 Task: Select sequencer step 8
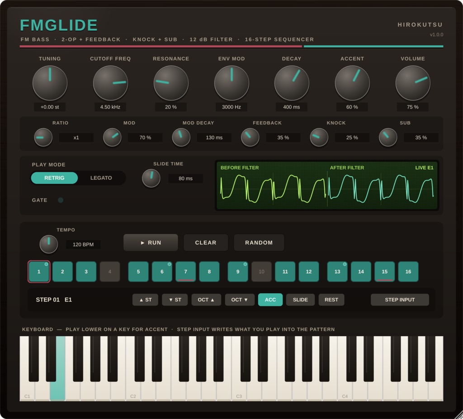209,271
